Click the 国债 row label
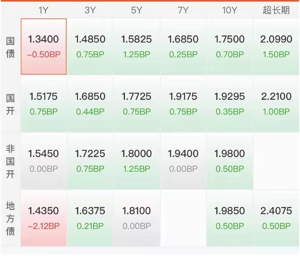Viewport: 300px width, 256px height. (10, 47)
